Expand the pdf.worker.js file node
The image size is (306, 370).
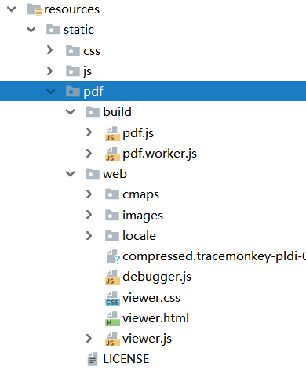click(89, 154)
